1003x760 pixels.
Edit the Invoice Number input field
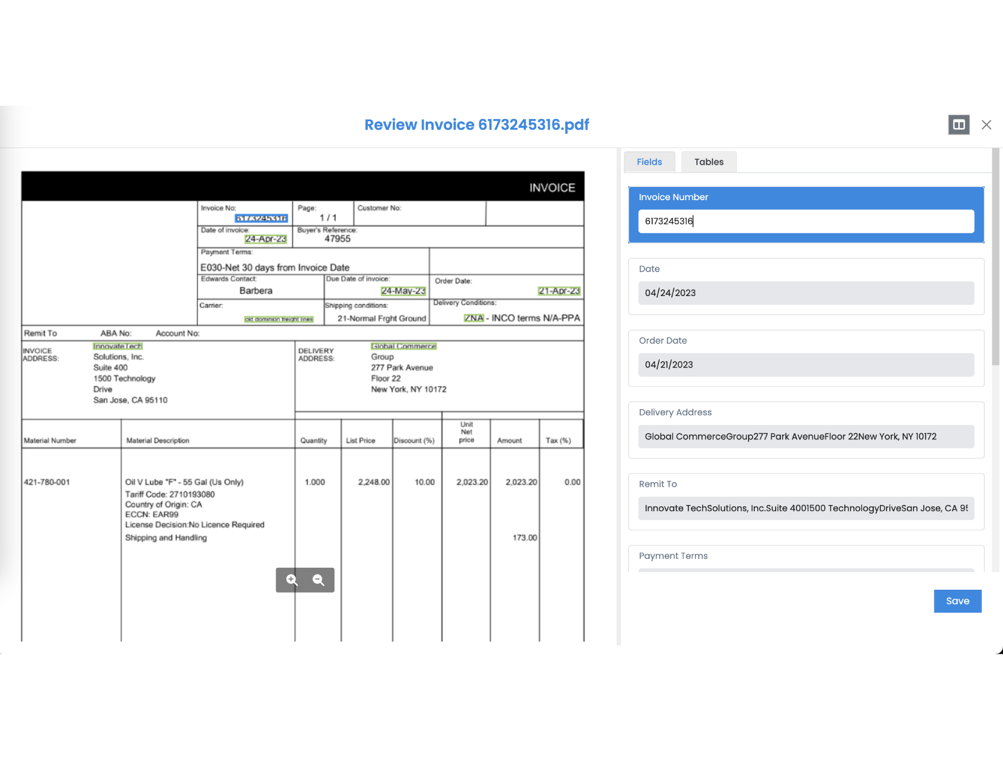tap(806, 221)
